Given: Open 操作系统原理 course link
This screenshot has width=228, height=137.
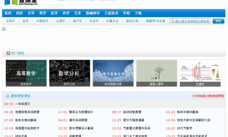Looking at the screenshot, I should [x=78, y=120].
